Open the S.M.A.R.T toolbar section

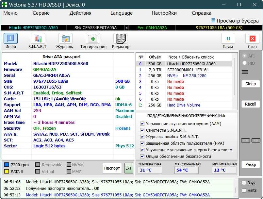point(38,41)
